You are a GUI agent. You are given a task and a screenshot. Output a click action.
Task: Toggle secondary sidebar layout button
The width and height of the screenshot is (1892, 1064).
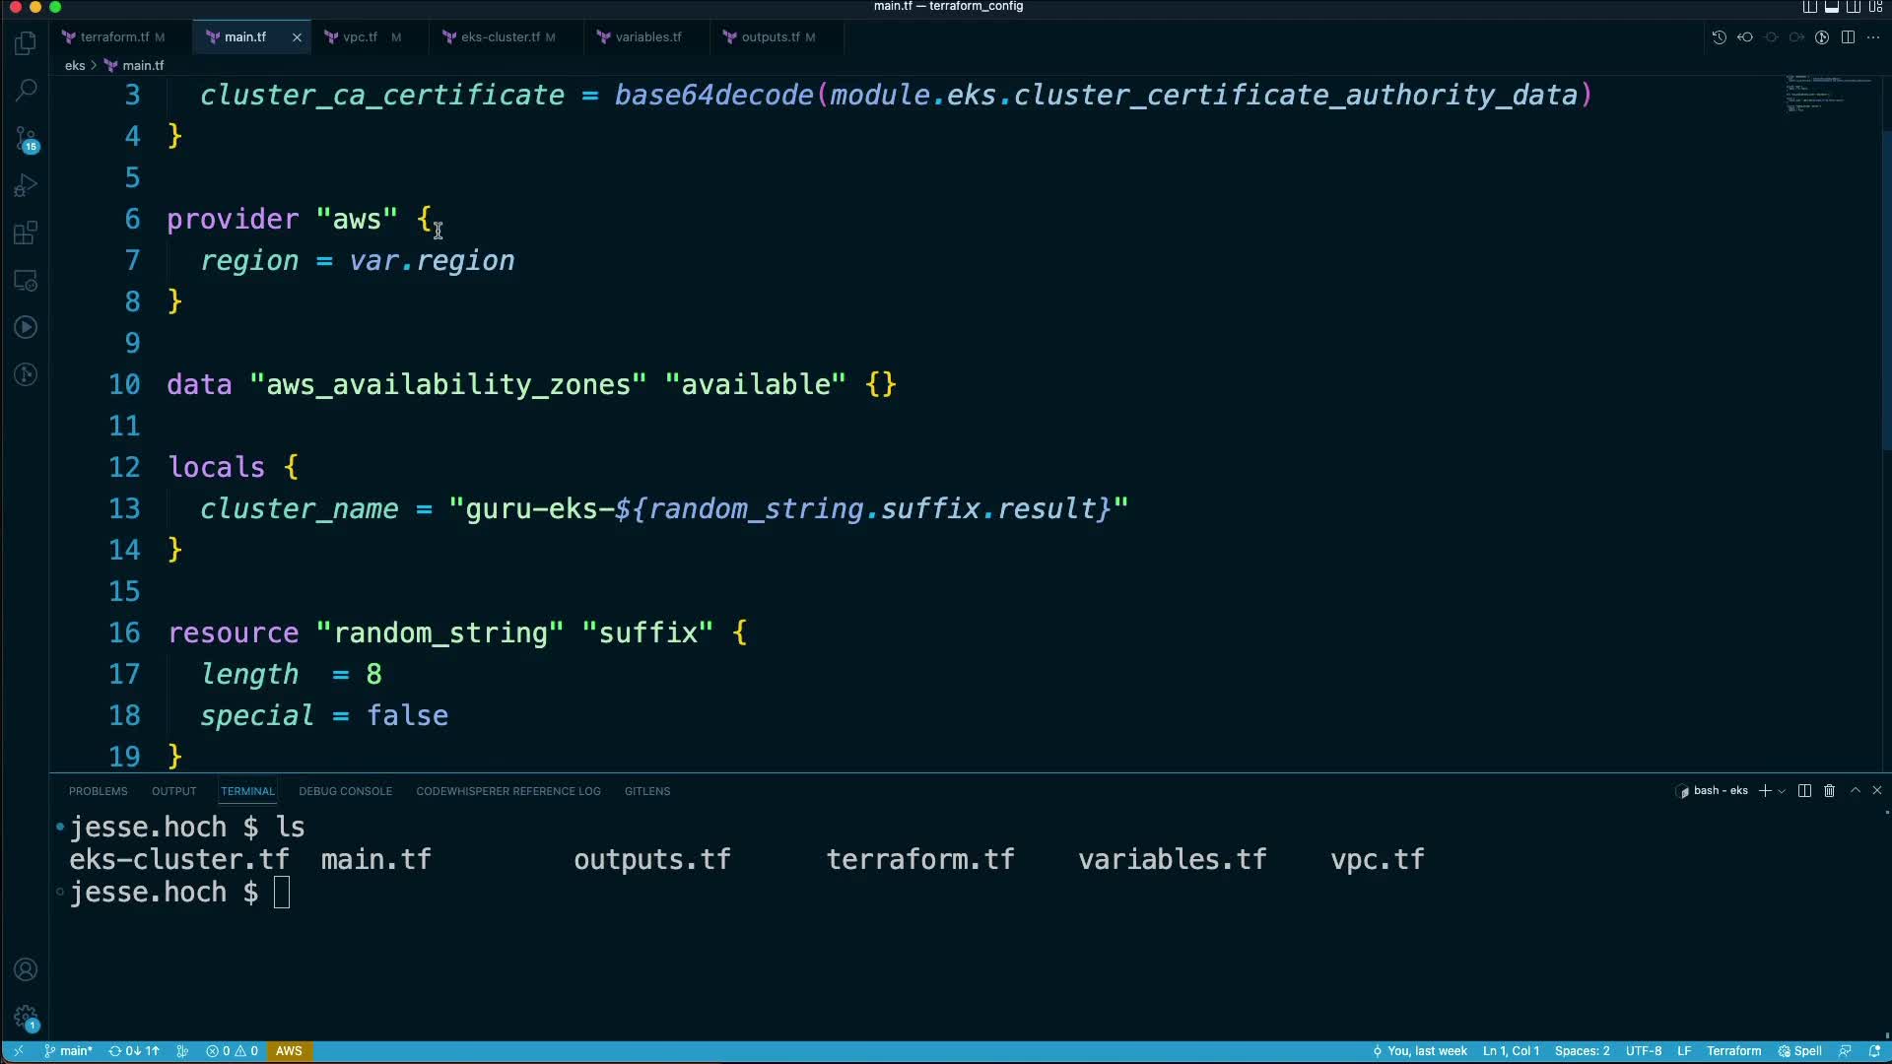pos(1854,7)
